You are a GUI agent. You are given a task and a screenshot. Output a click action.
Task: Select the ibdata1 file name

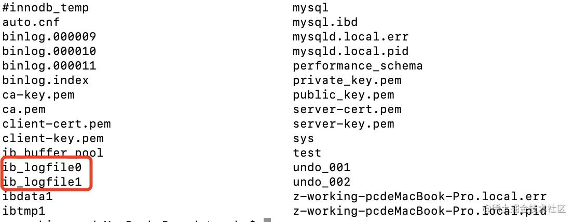28,197
